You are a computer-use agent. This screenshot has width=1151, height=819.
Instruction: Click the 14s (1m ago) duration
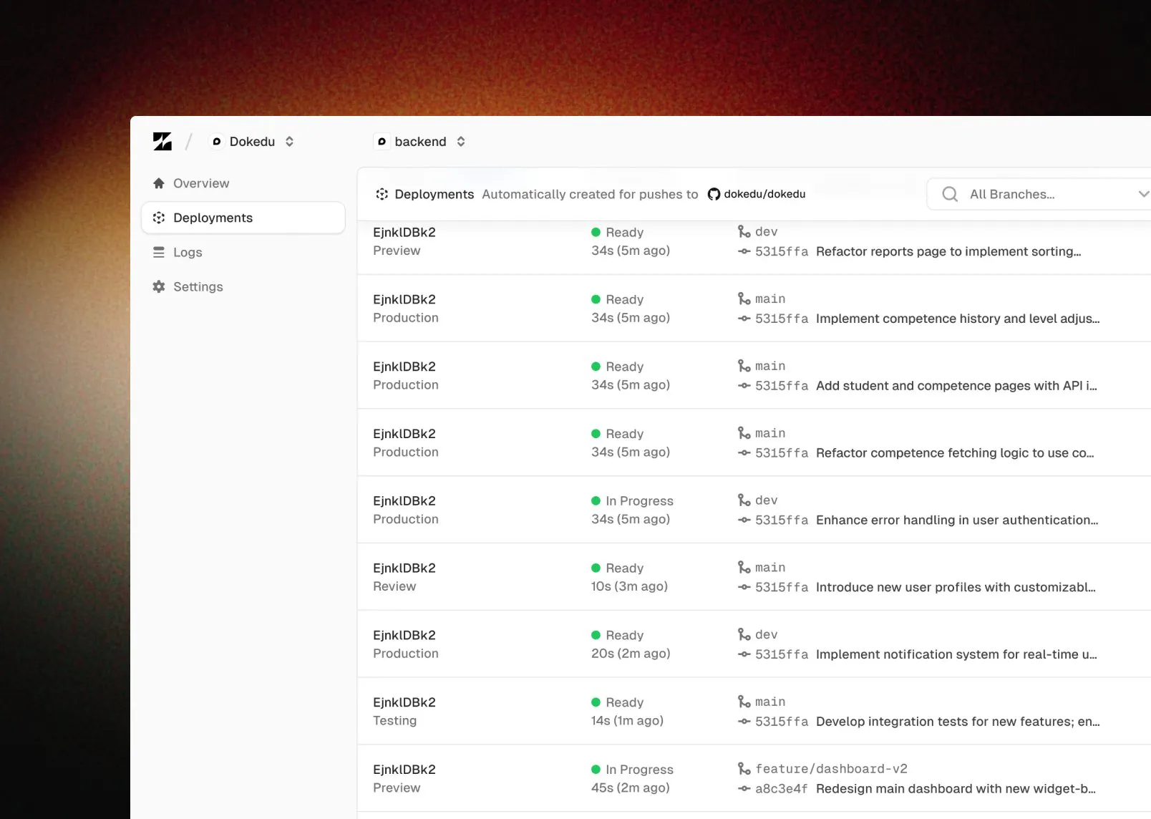[627, 721]
